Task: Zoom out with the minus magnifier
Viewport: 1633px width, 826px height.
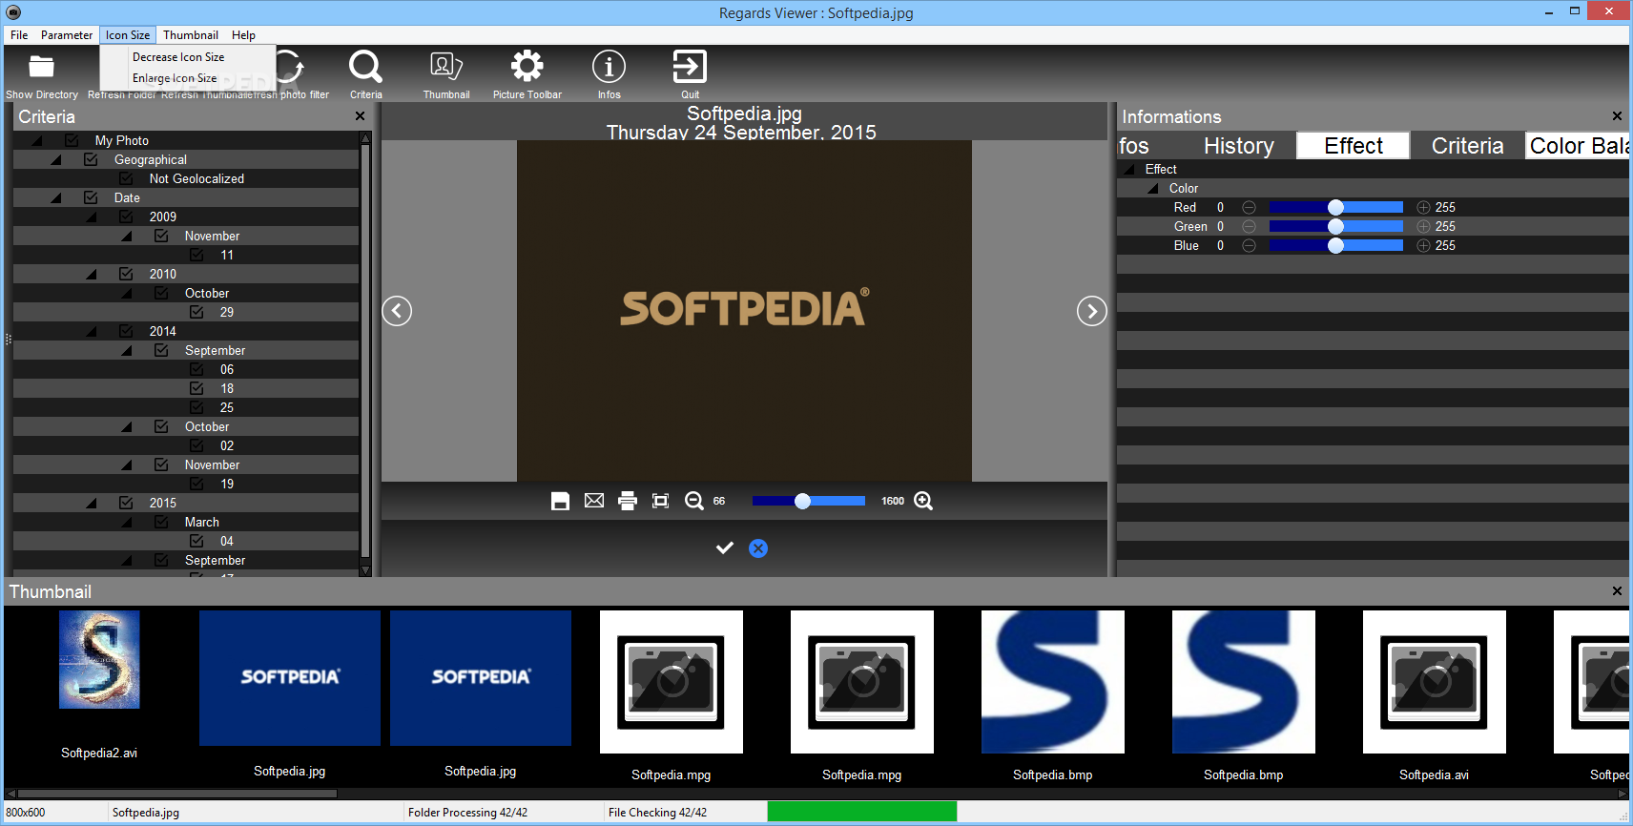Action: pos(694,501)
